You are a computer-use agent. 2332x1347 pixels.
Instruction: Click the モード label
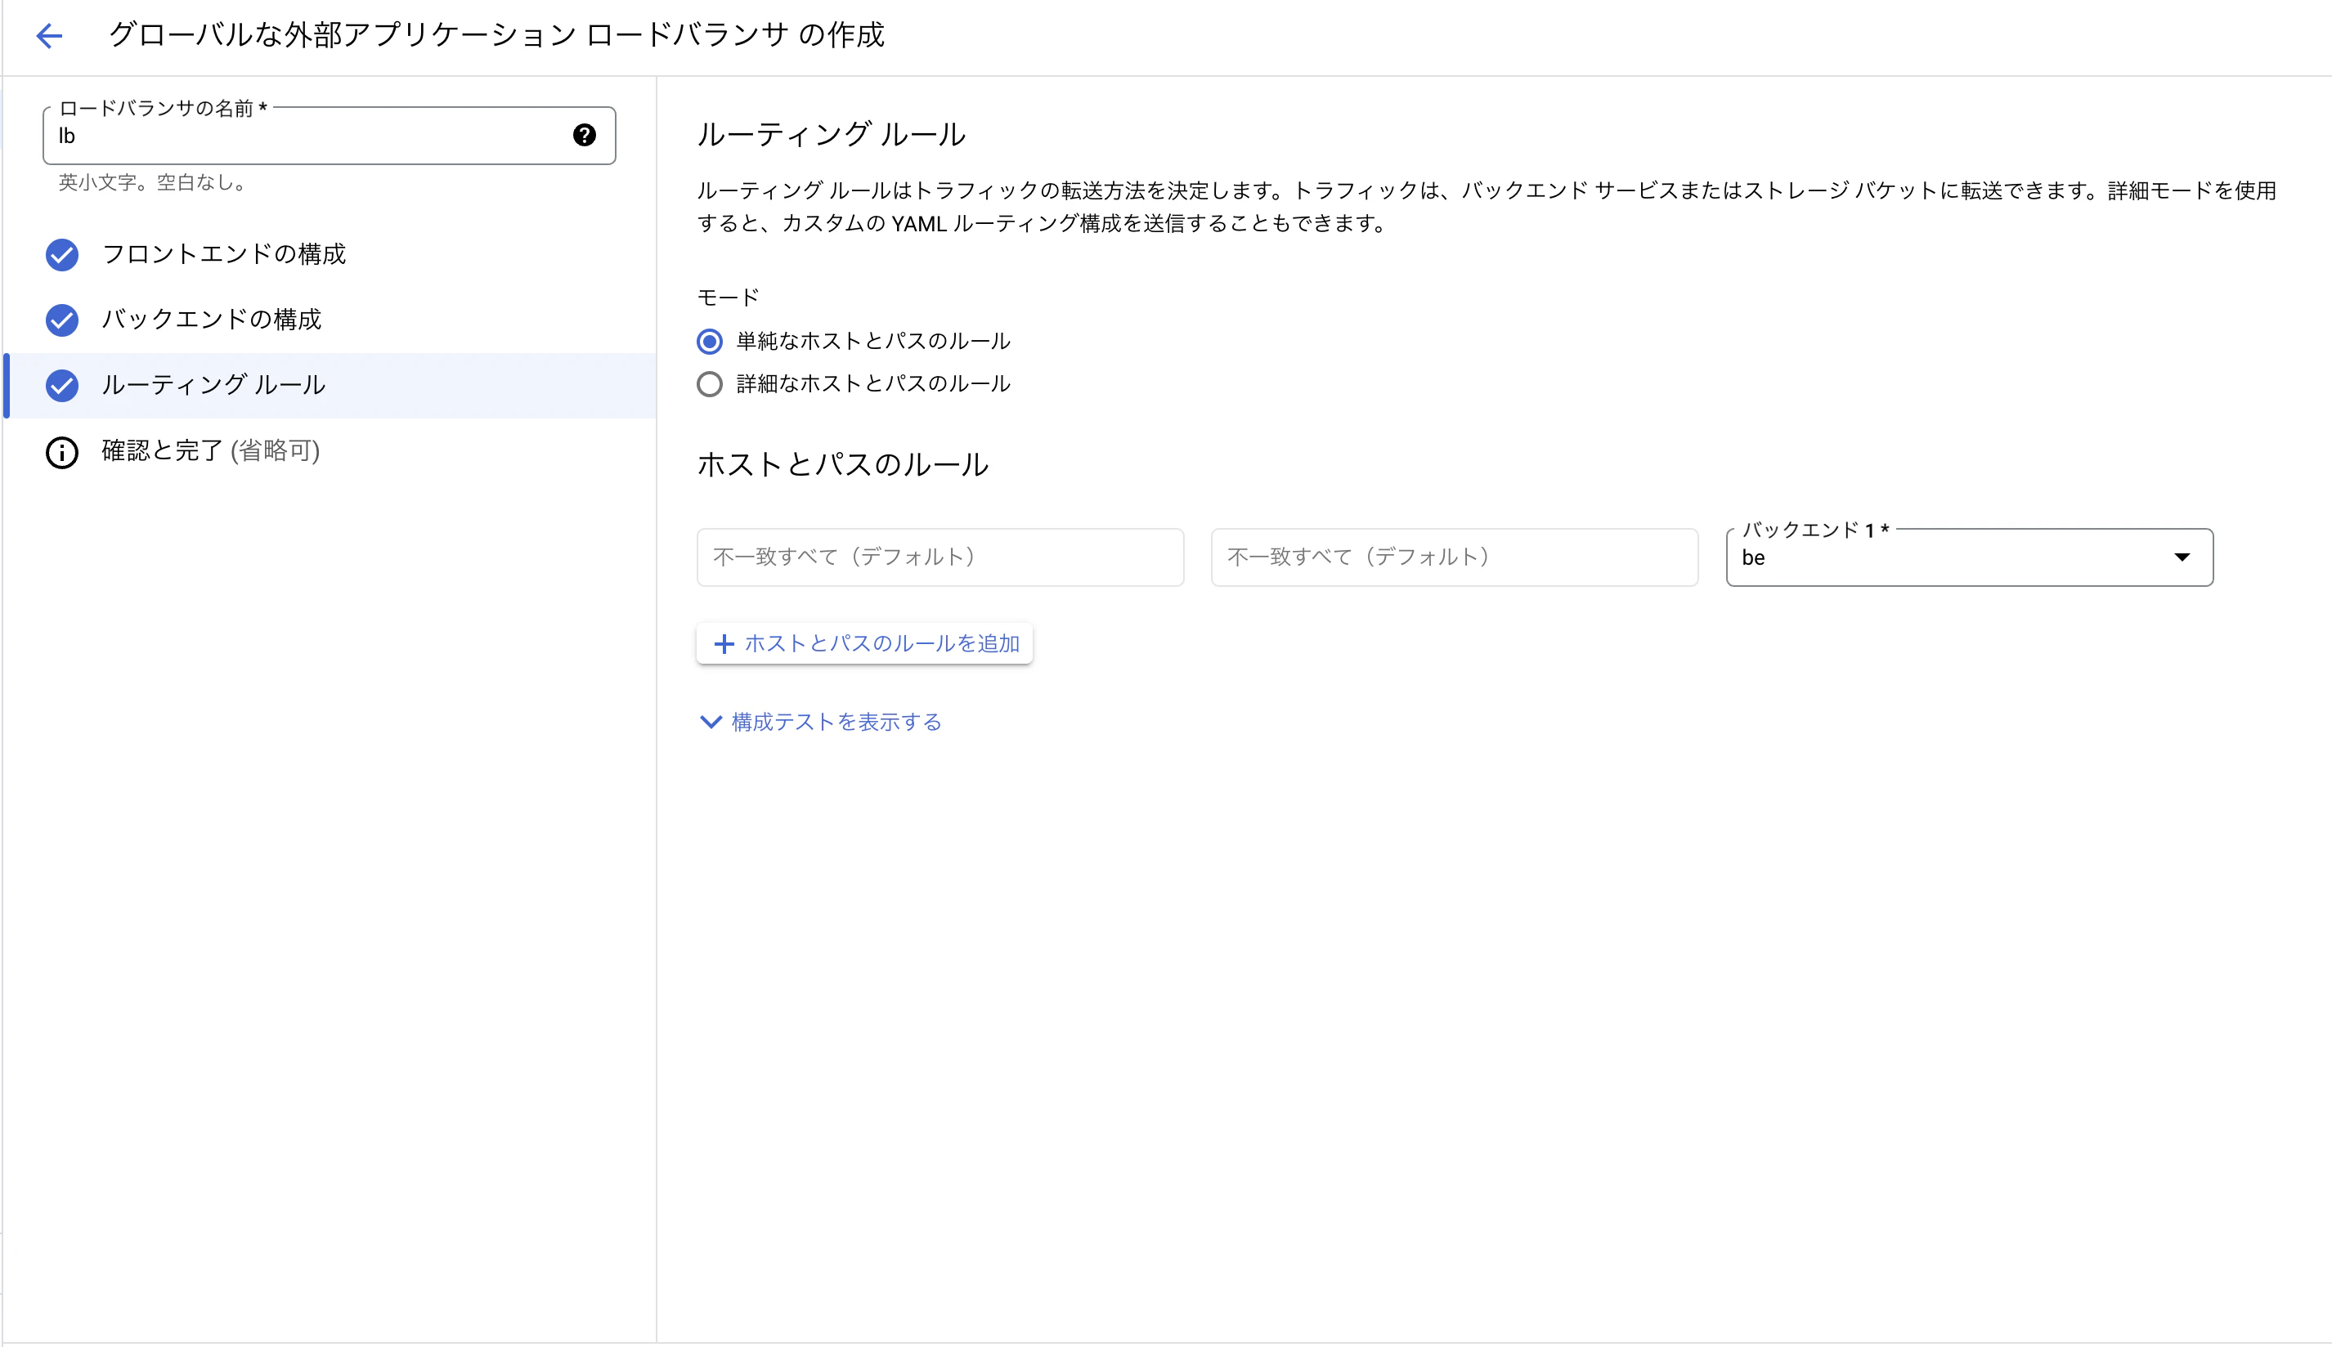coord(729,297)
